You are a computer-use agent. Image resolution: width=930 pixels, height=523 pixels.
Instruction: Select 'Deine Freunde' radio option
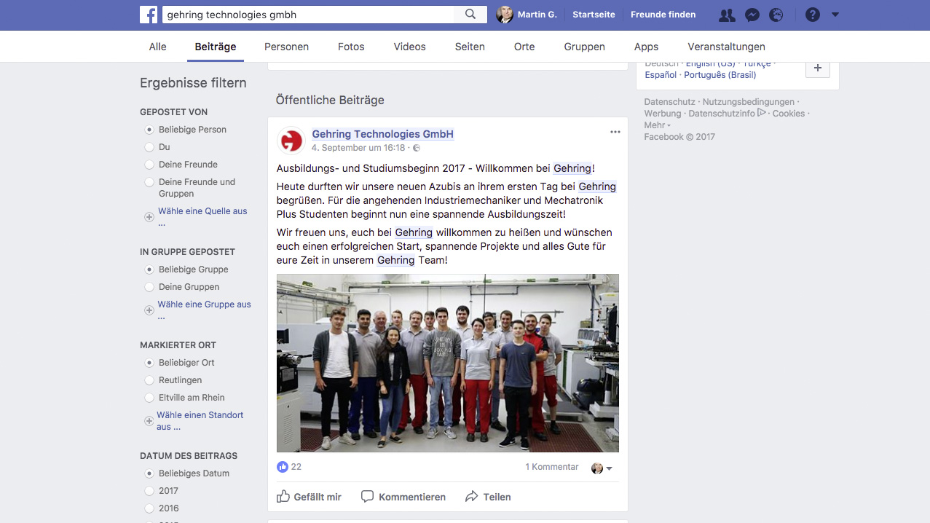click(149, 165)
